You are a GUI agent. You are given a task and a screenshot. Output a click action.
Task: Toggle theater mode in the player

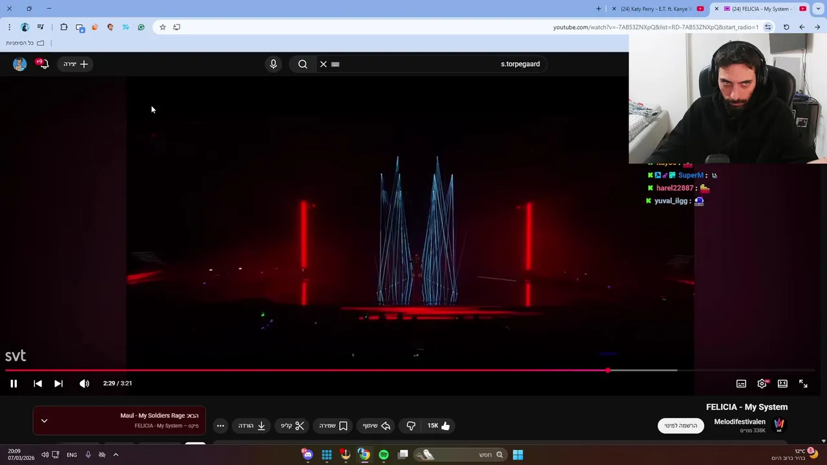[782, 384]
